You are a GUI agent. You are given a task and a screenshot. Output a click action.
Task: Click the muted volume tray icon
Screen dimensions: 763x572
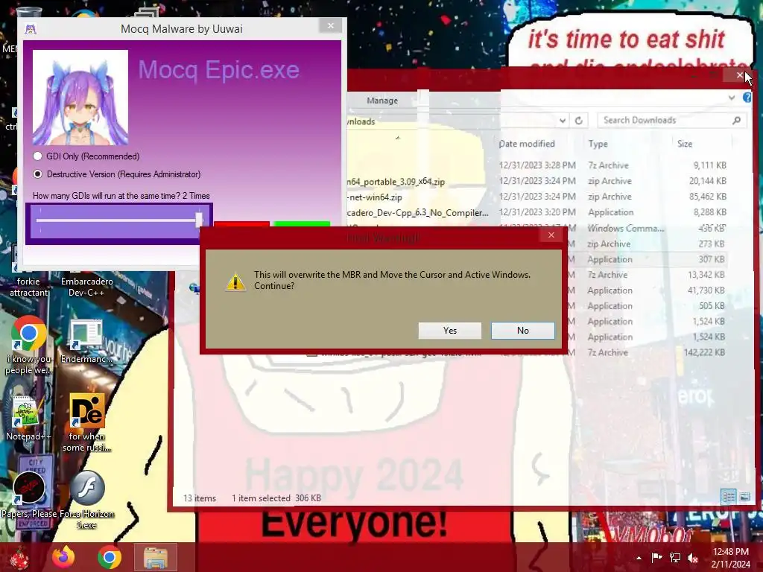click(x=693, y=558)
